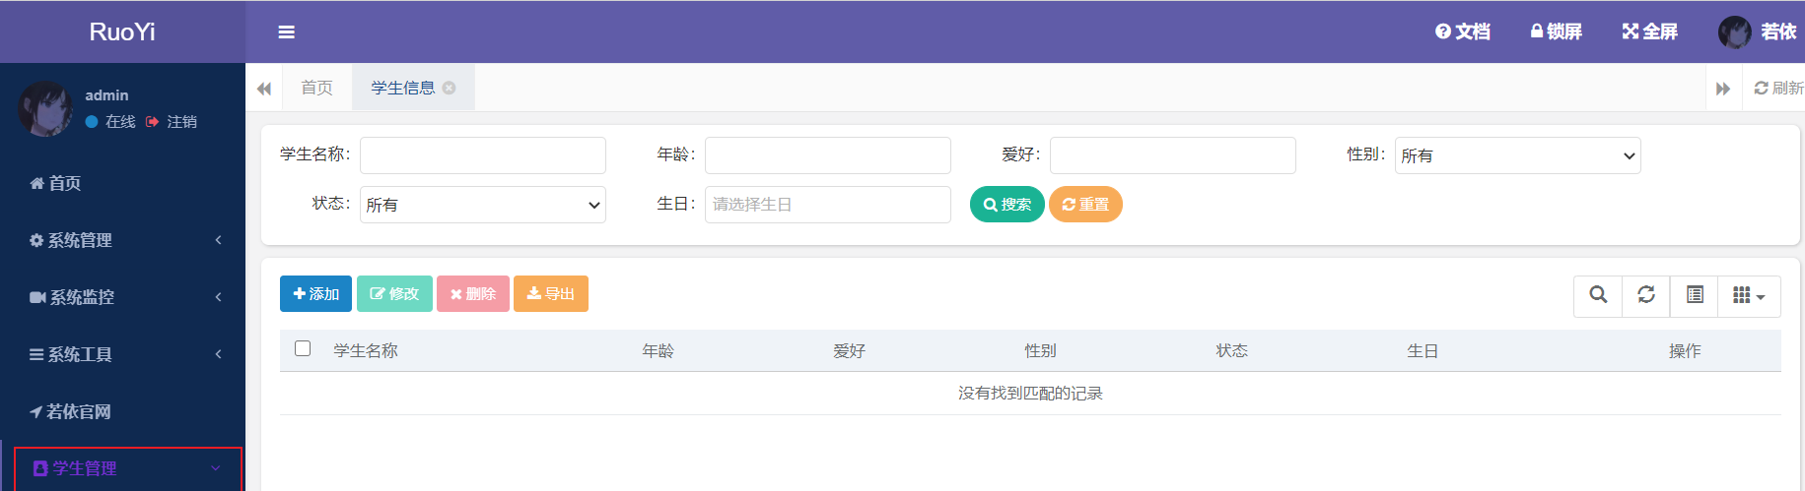1805x491 pixels.
Task: Expand the 系统监控 sidebar menu
Action: (x=122, y=297)
